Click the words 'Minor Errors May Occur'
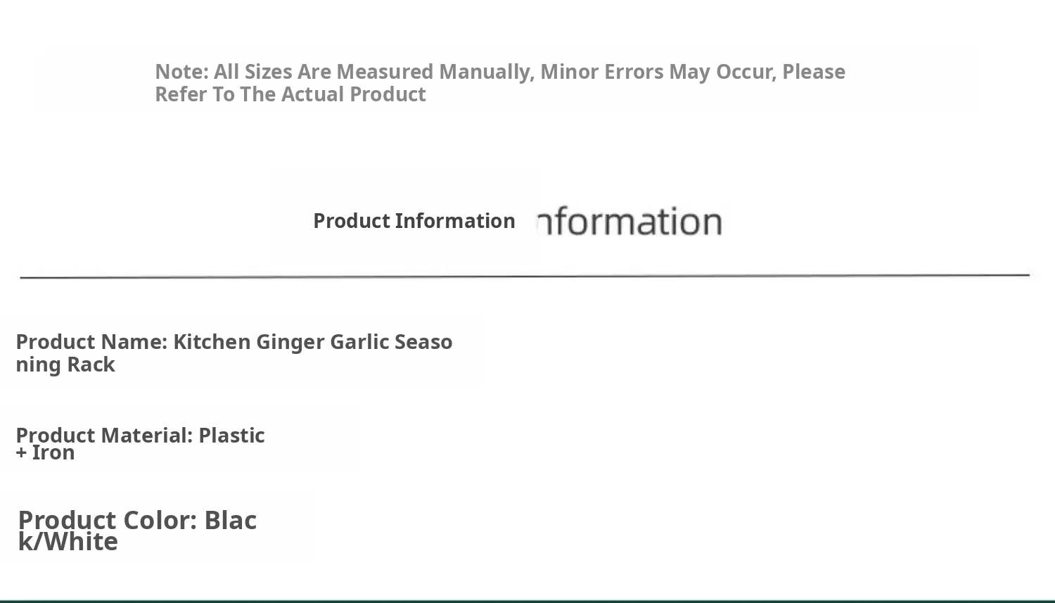The width and height of the screenshot is (1055, 603). [x=658, y=72]
